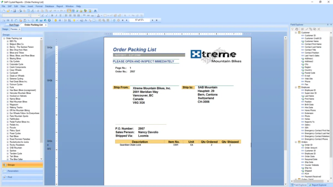
Task: Toggle Italic formatting
Action: click(x=56, y=16)
